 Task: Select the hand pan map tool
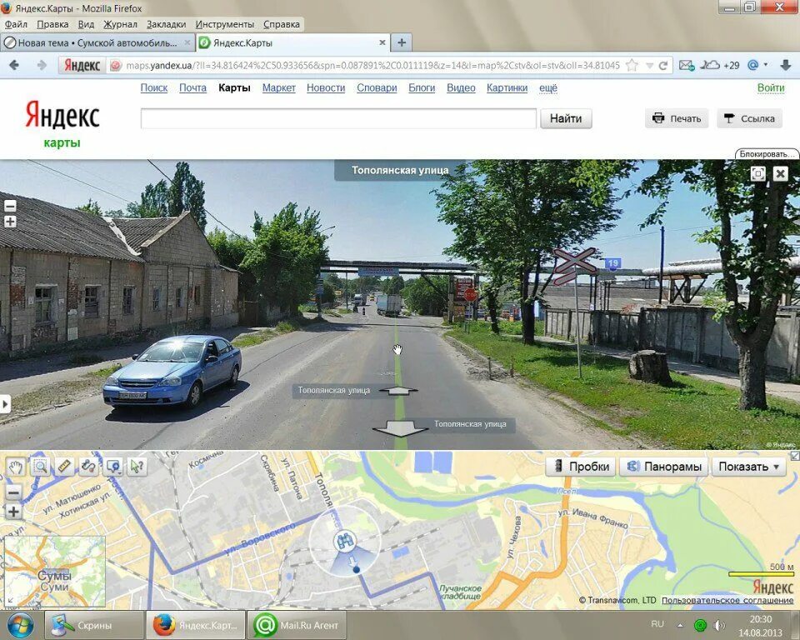click(x=16, y=467)
